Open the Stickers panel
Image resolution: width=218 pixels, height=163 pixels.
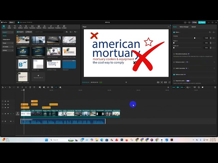click(20, 27)
